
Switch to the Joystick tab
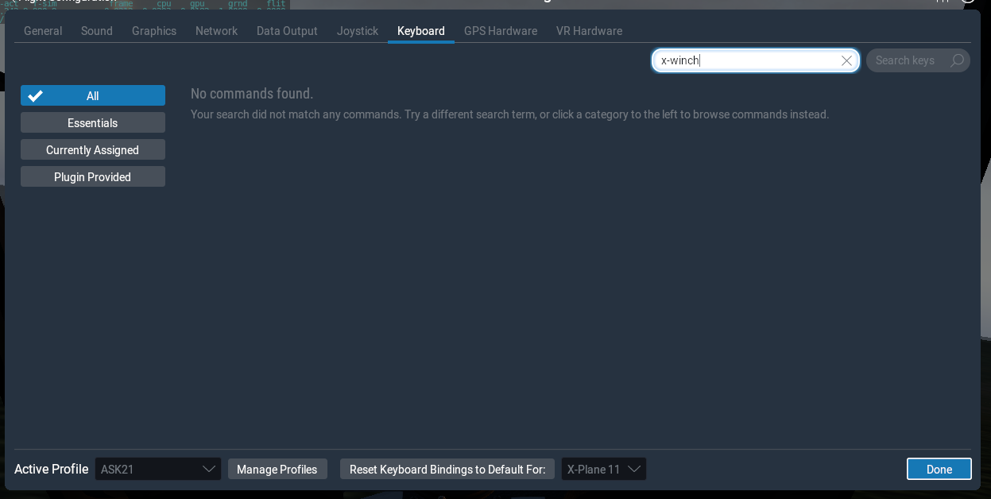tap(357, 31)
